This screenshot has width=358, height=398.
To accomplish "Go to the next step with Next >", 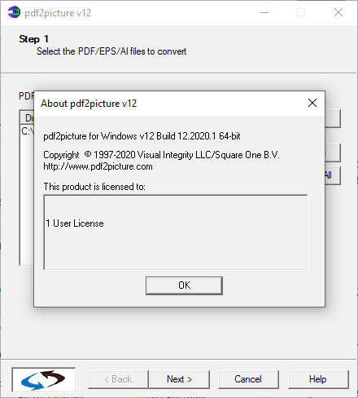I will coord(179,379).
